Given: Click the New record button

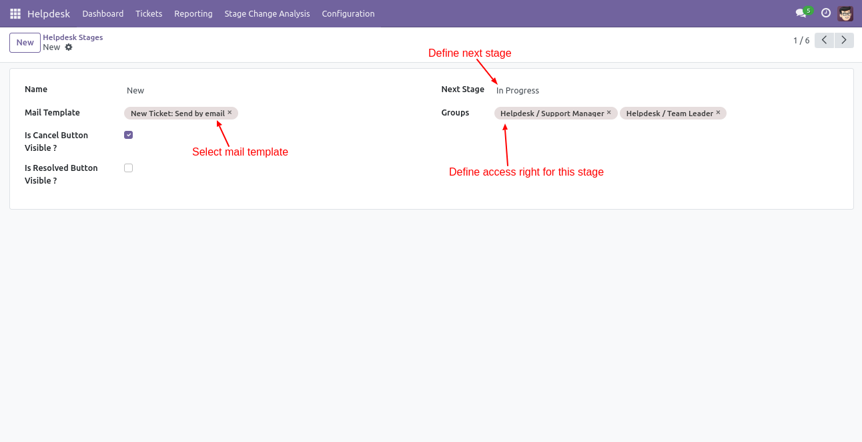Looking at the screenshot, I should pos(25,43).
